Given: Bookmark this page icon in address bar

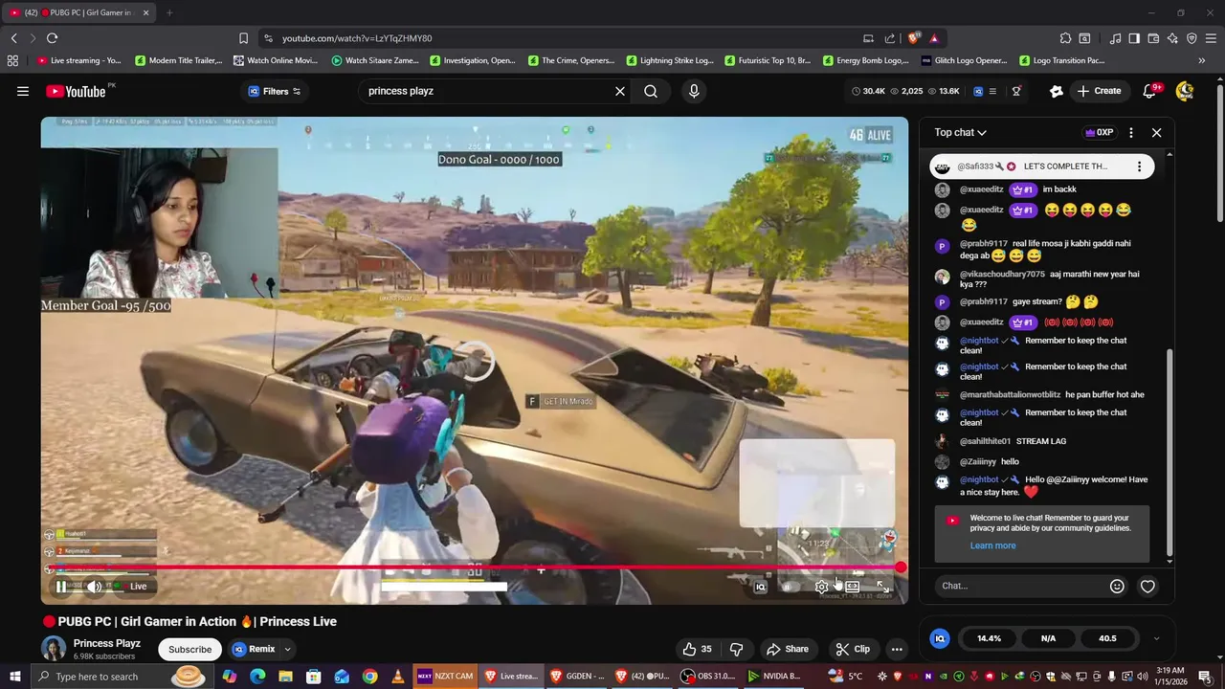Looking at the screenshot, I should 243,38.
